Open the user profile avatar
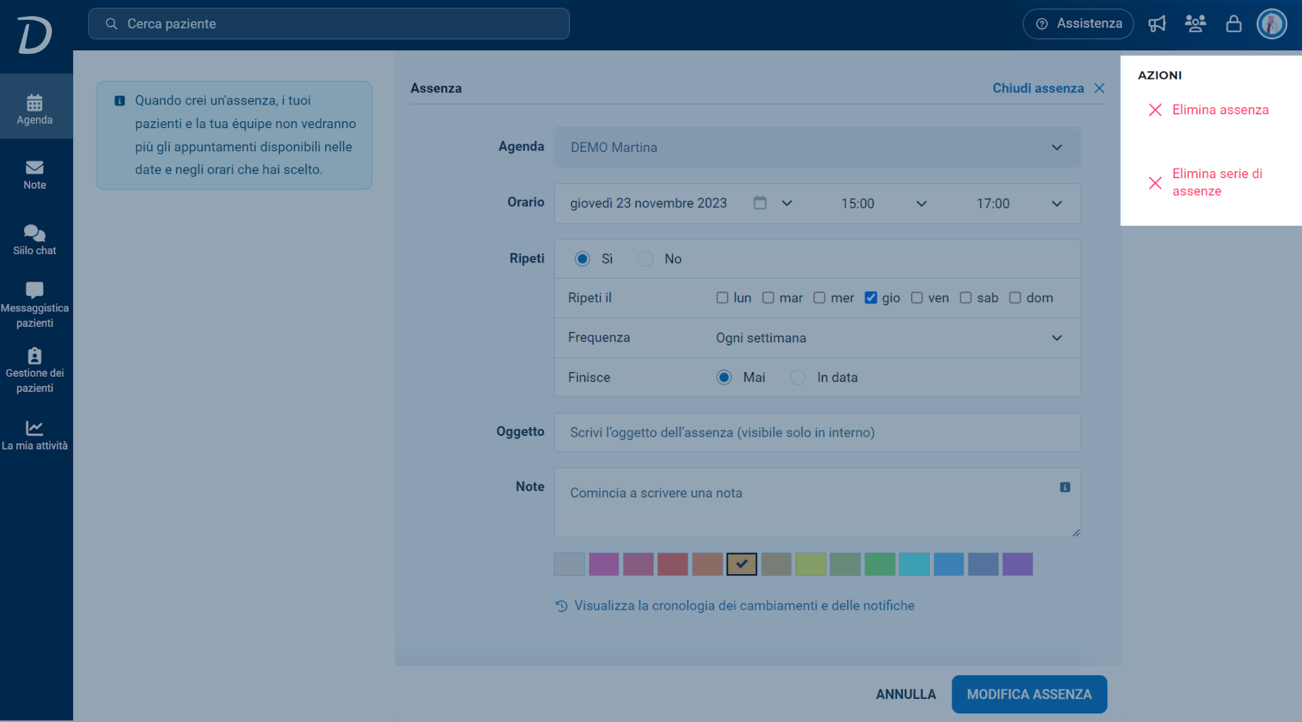 tap(1272, 24)
